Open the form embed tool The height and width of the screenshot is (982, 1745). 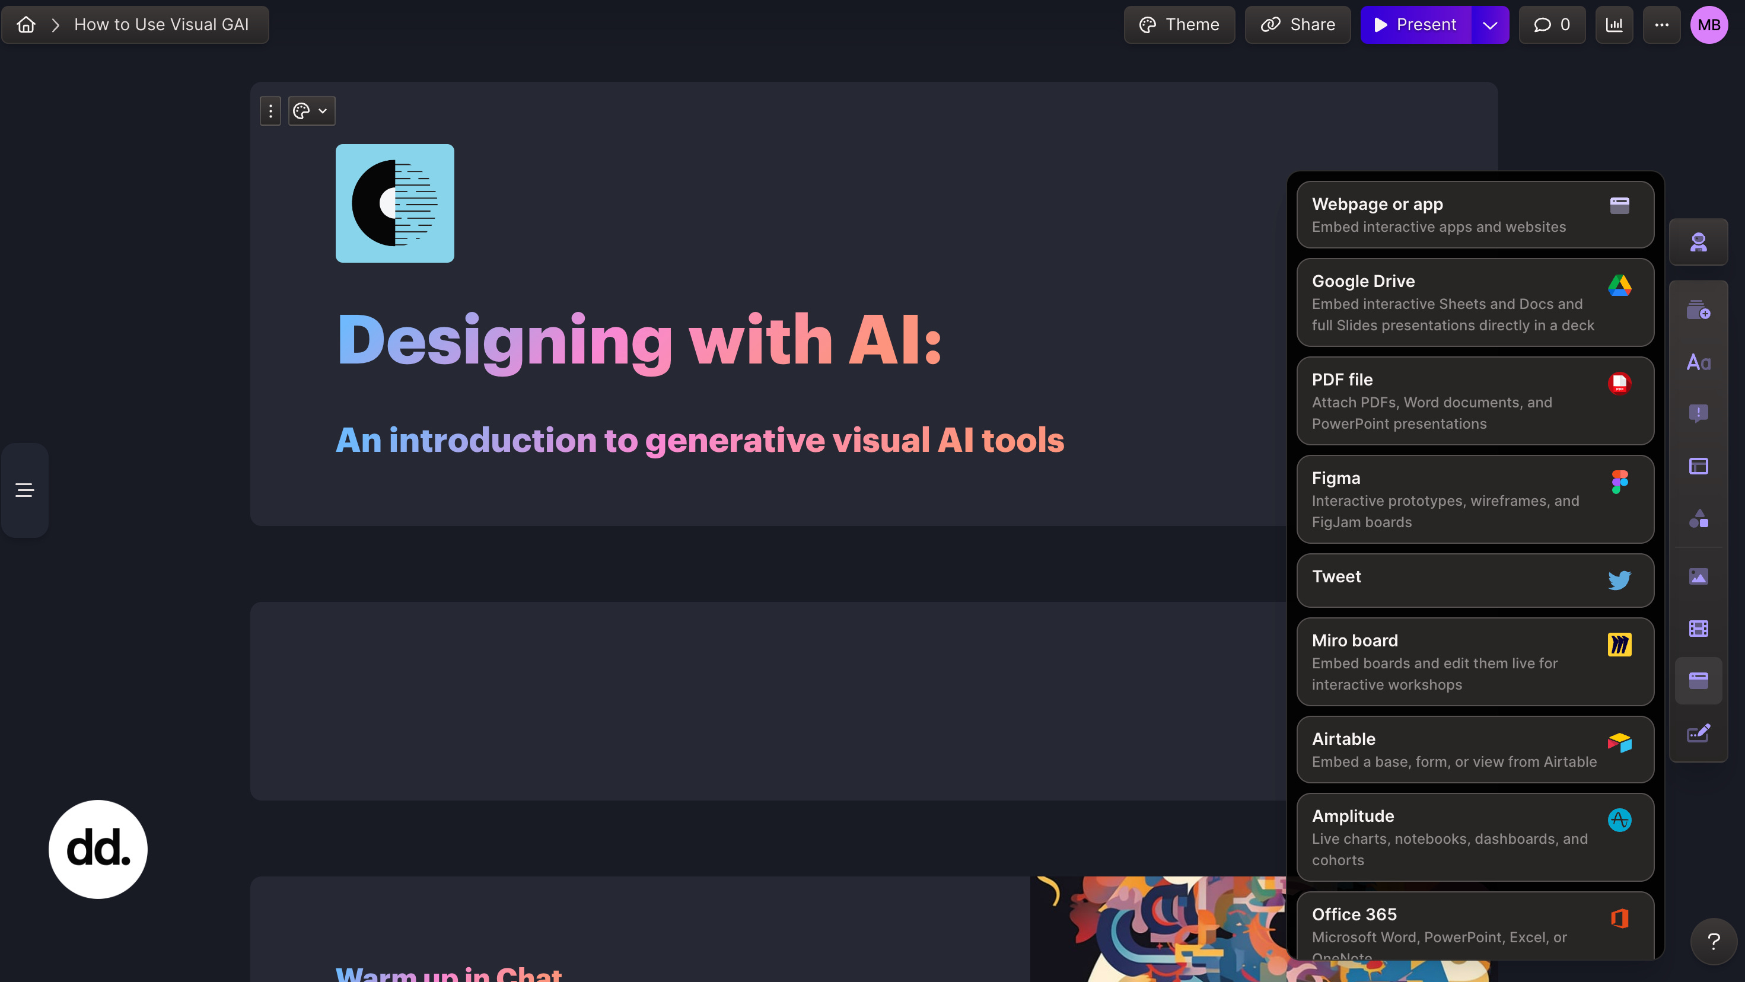[x=1699, y=734]
